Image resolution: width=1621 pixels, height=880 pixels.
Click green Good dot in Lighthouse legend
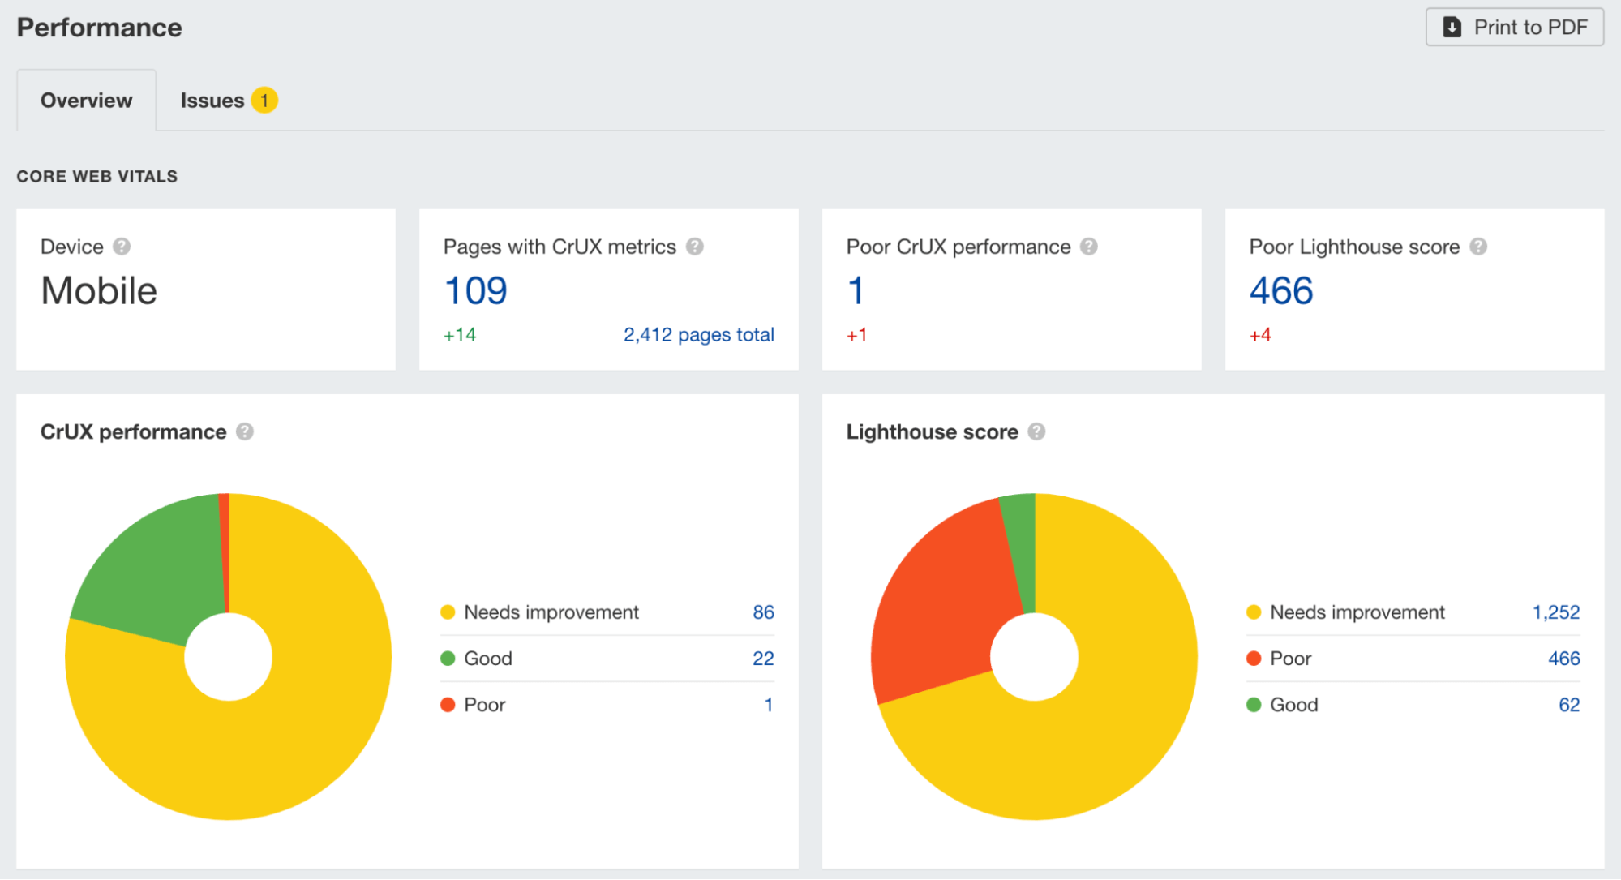pyautogui.click(x=1254, y=705)
